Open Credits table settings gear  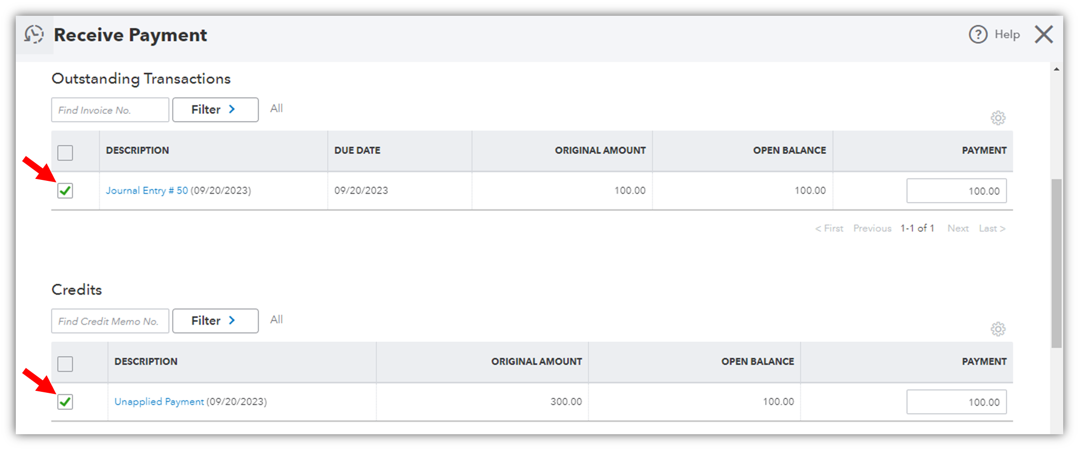point(998,329)
